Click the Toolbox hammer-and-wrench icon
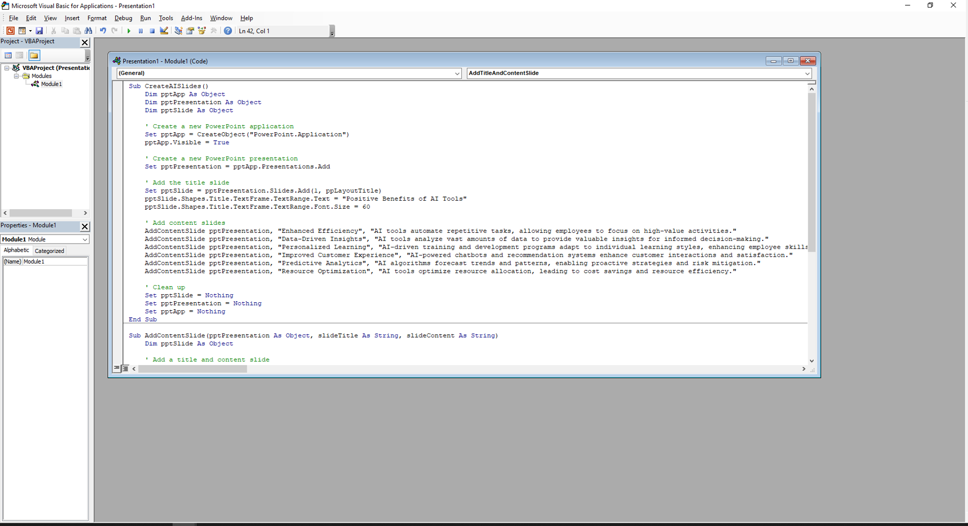The image size is (968, 526). [213, 31]
